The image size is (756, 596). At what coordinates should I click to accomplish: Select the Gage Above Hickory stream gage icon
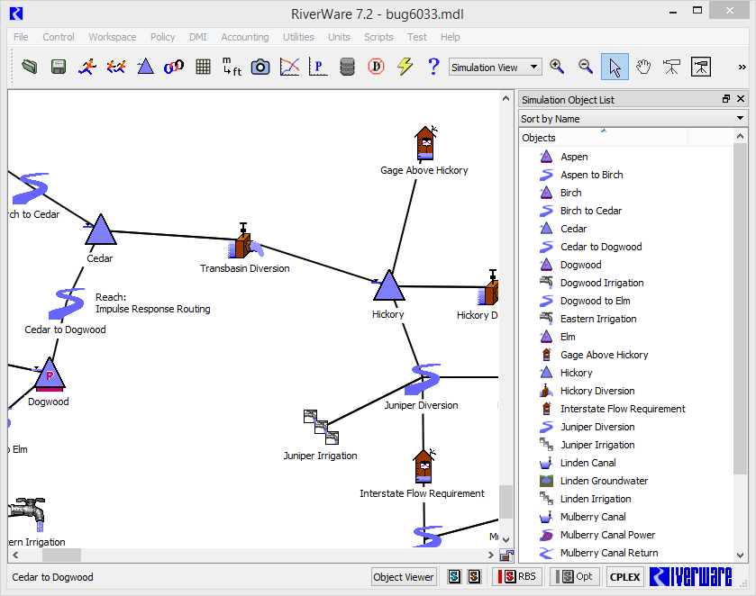(425, 142)
